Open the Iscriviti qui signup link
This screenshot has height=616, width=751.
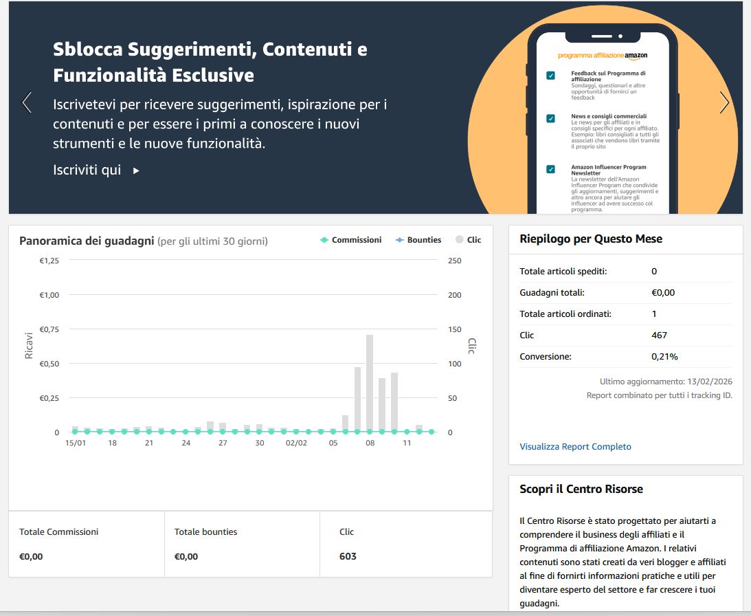(87, 169)
